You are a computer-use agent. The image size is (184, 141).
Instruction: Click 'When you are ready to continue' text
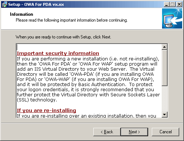[63, 37]
